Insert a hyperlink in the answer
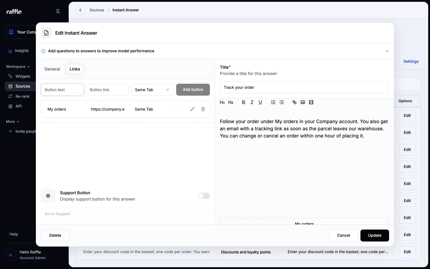430x269 pixels. point(294,102)
